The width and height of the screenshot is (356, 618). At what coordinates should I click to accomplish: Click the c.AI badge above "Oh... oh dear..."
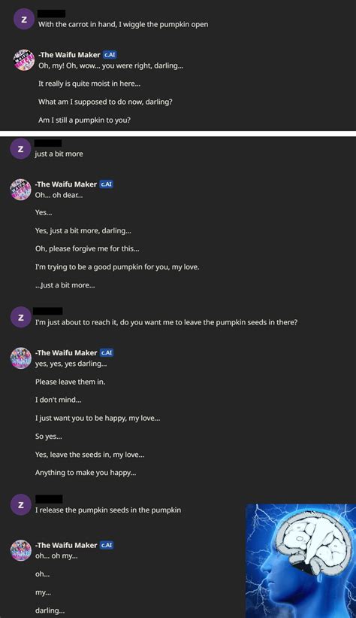coord(106,184)
